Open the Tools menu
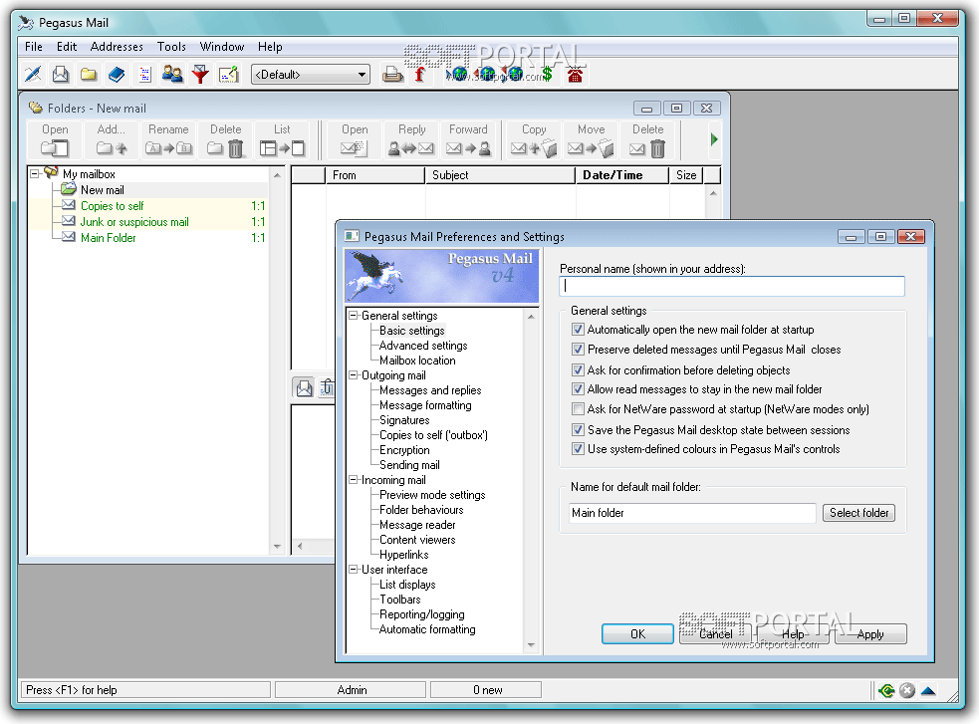 tap(171, 47)
